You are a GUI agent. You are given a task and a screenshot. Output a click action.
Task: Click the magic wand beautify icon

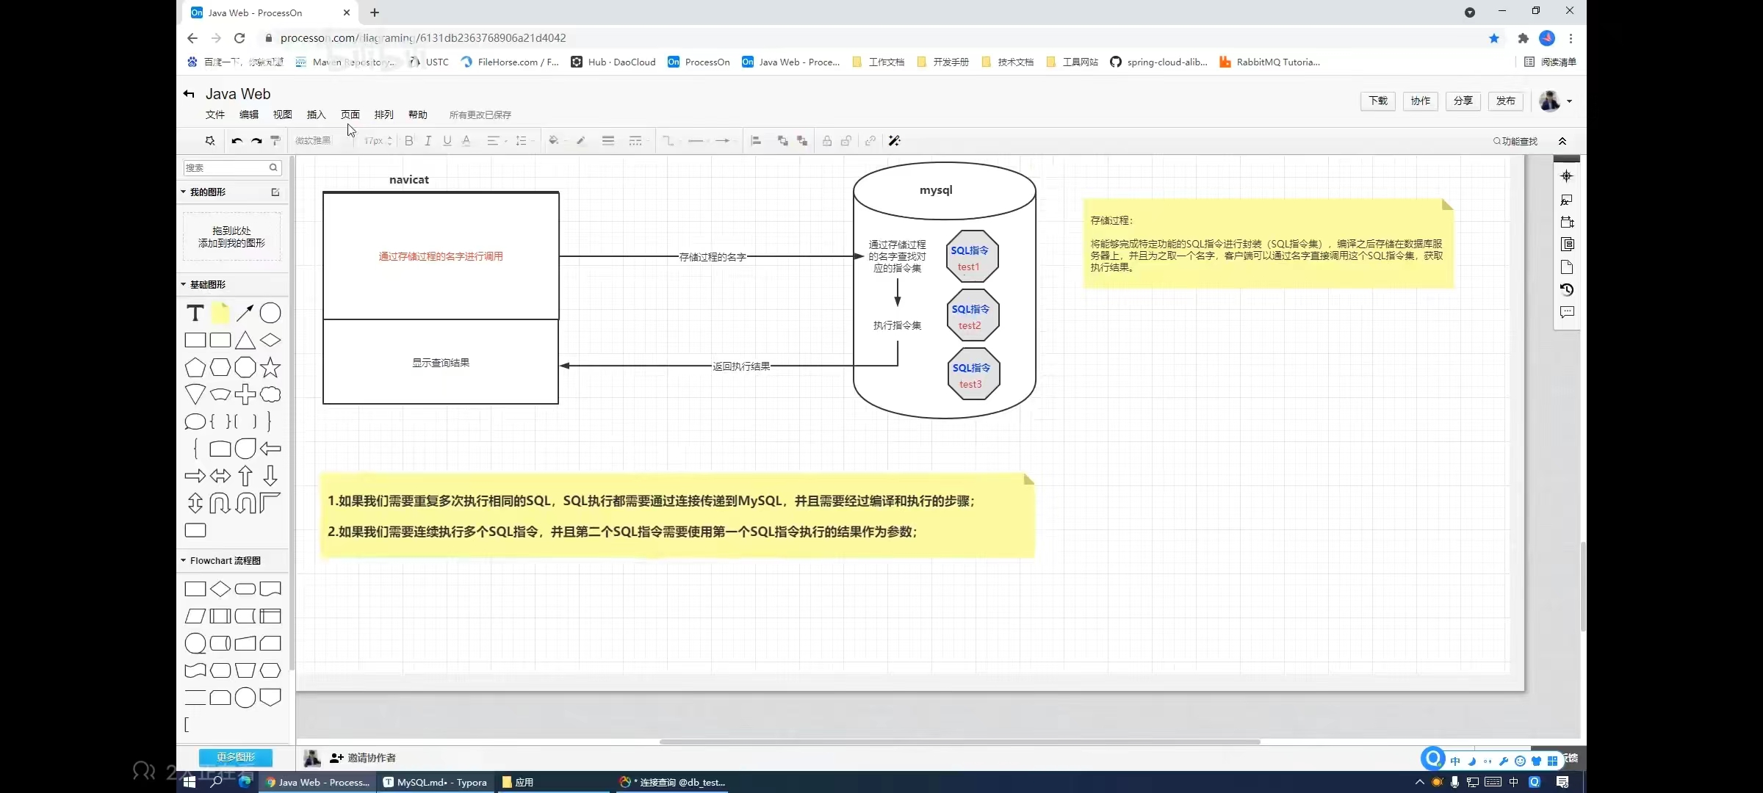click(894, 141)
